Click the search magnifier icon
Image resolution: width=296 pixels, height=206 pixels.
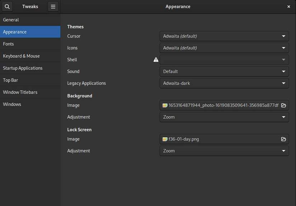(7, 6)
